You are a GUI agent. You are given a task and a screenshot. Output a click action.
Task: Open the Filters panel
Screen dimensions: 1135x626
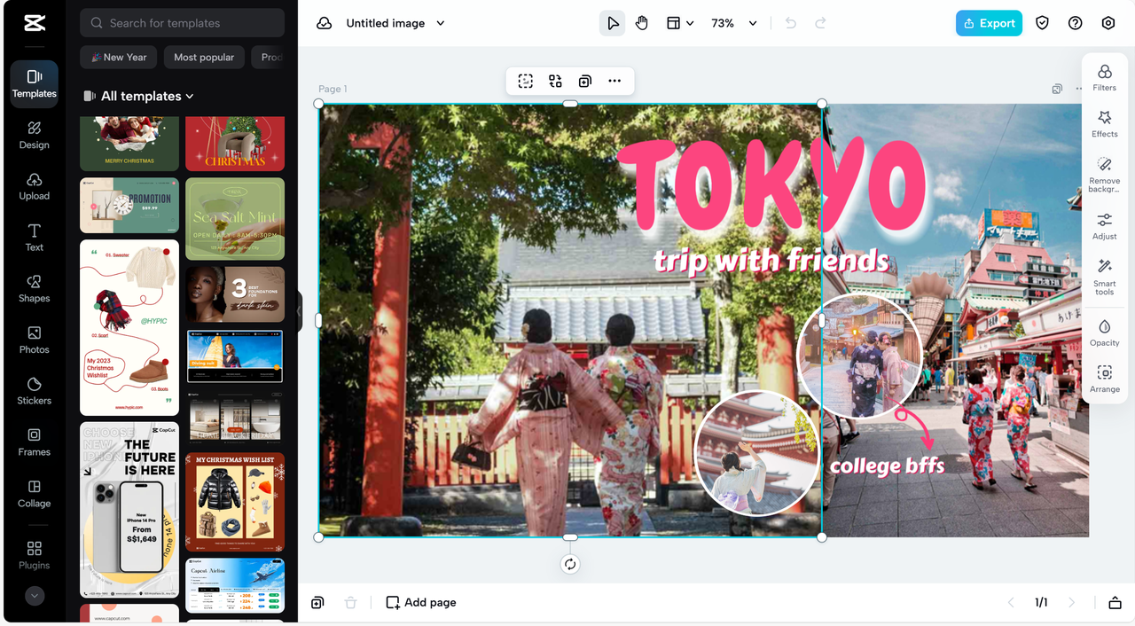pyautogui.click(x=1104, y=77)
